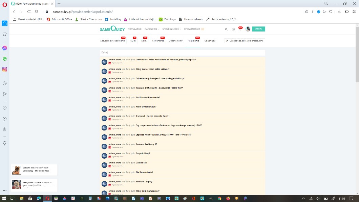Add page to bookmarks with heart icon
The image size is (359, 202).
[x=331, y=12]
